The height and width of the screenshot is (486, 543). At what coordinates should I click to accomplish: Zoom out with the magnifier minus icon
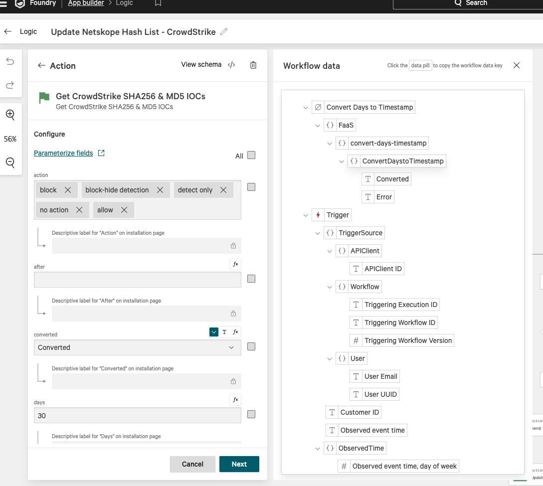click(x=10, y=162)
